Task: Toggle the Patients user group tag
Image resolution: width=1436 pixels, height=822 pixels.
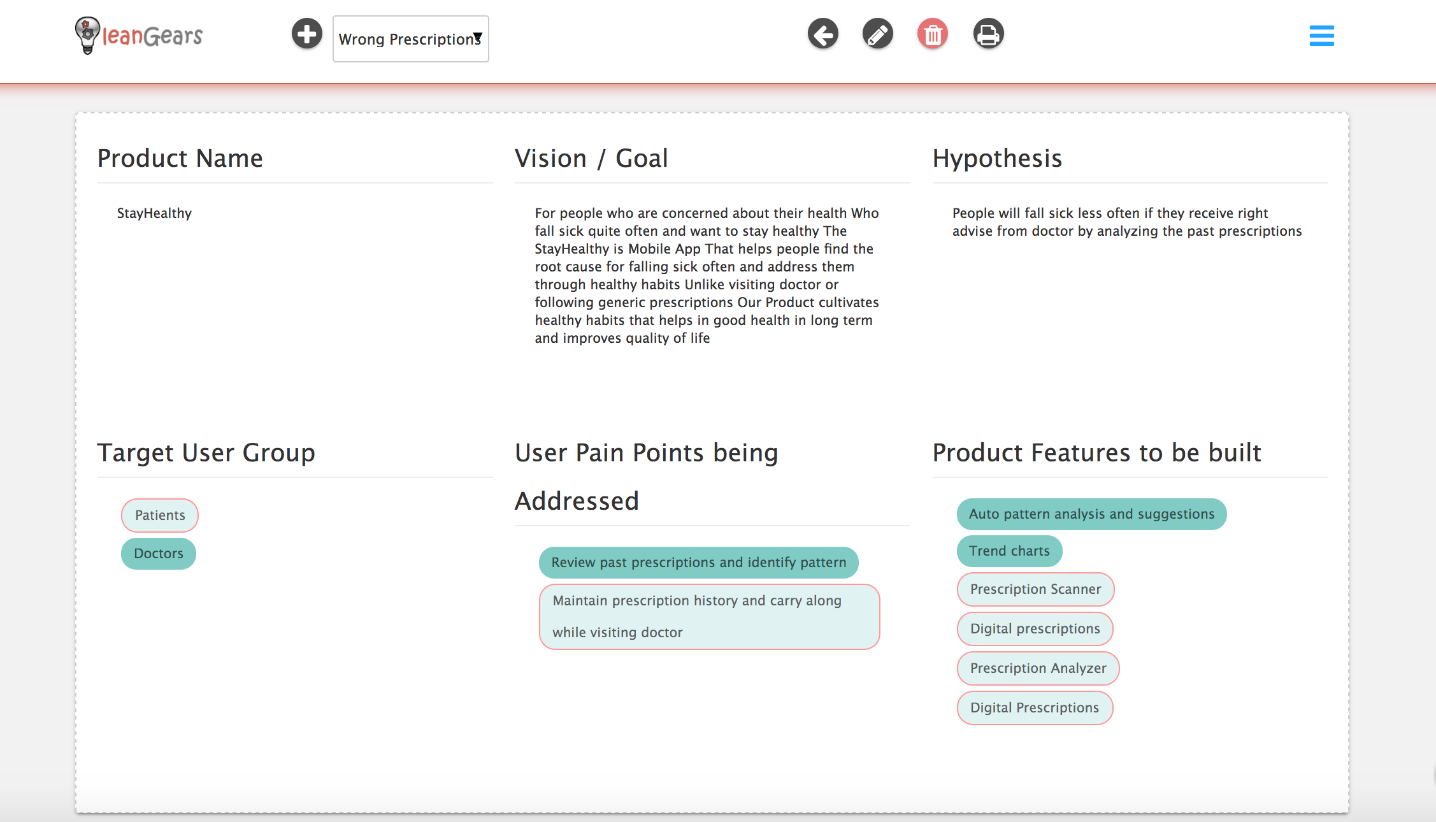Action: [x=160, y=515]
